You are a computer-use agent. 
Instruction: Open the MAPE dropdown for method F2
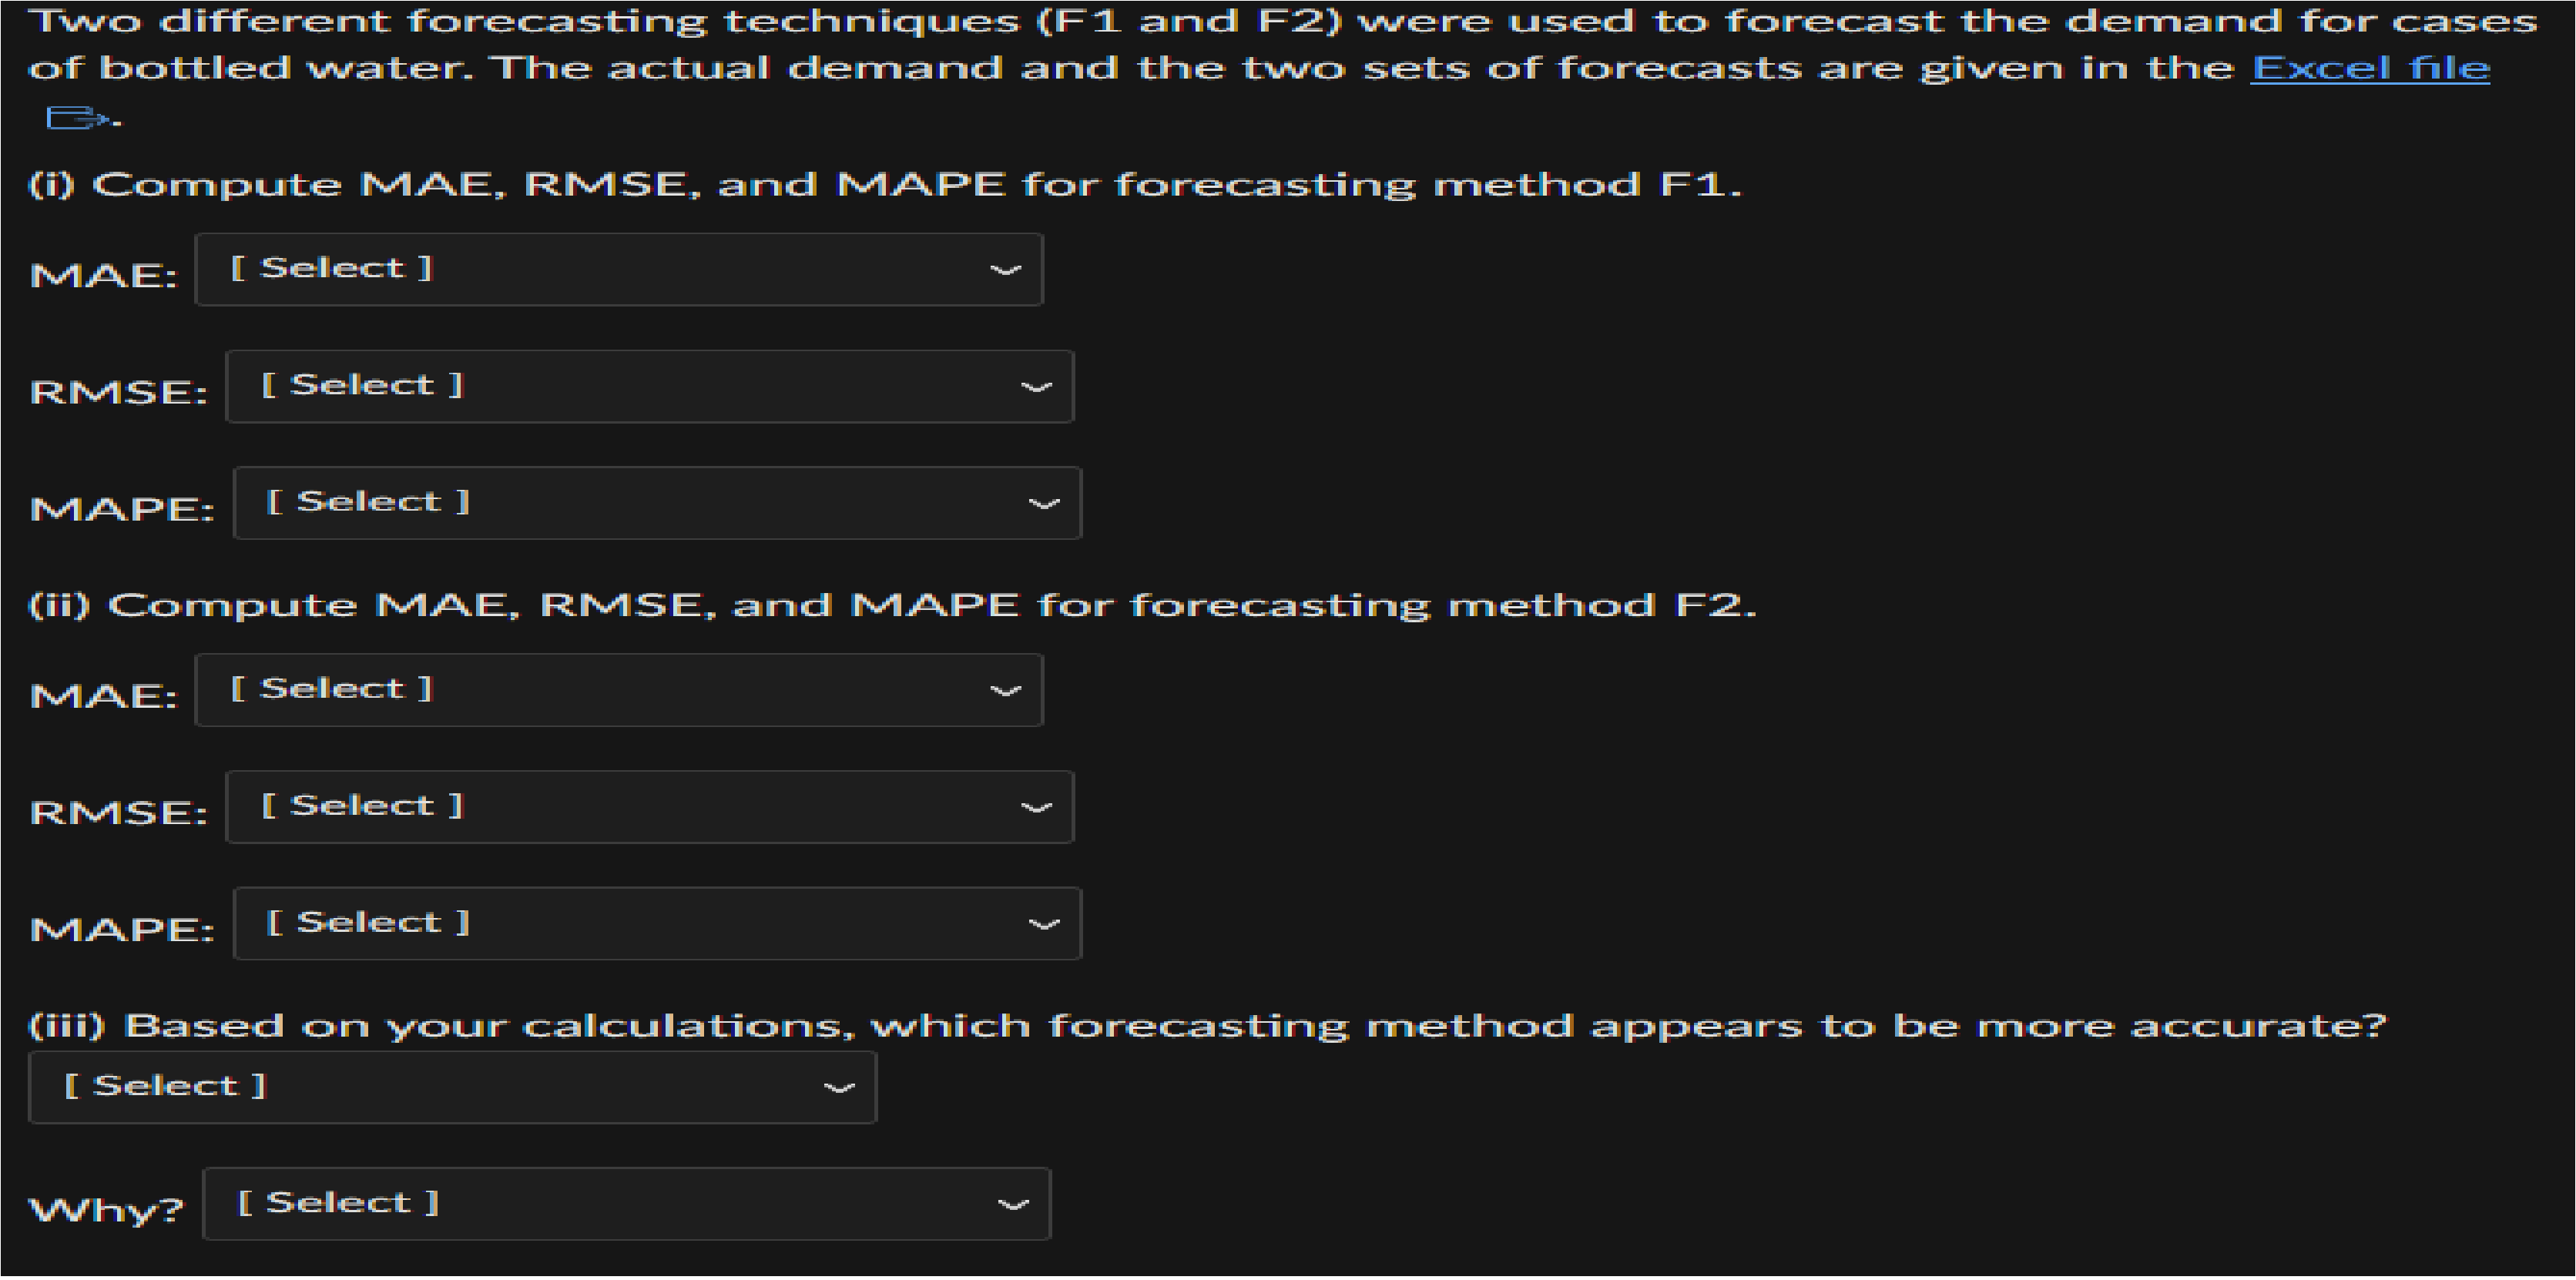pyautogui.click(x=657, y=922)
